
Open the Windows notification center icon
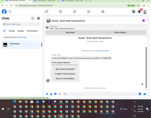pos(147,109)
